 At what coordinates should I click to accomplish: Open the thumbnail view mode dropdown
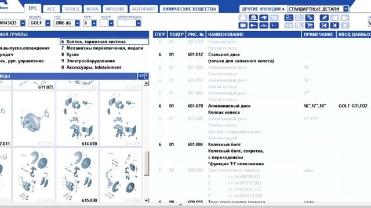click(x=143, y=76)
